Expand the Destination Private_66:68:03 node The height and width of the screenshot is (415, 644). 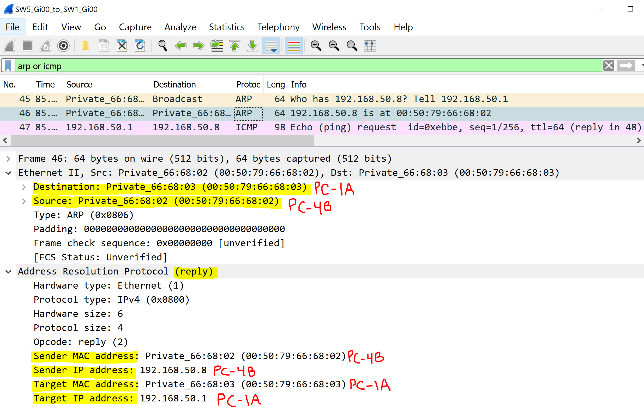24,187
